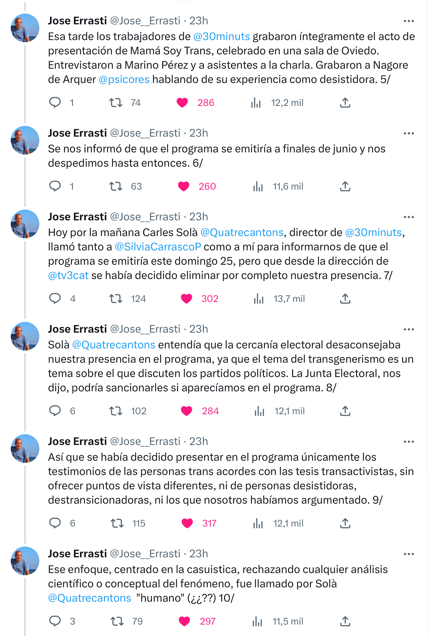Share the tweet ending in 7/
This screenshot has width=444, height=636.
click(x=345, y=299)
